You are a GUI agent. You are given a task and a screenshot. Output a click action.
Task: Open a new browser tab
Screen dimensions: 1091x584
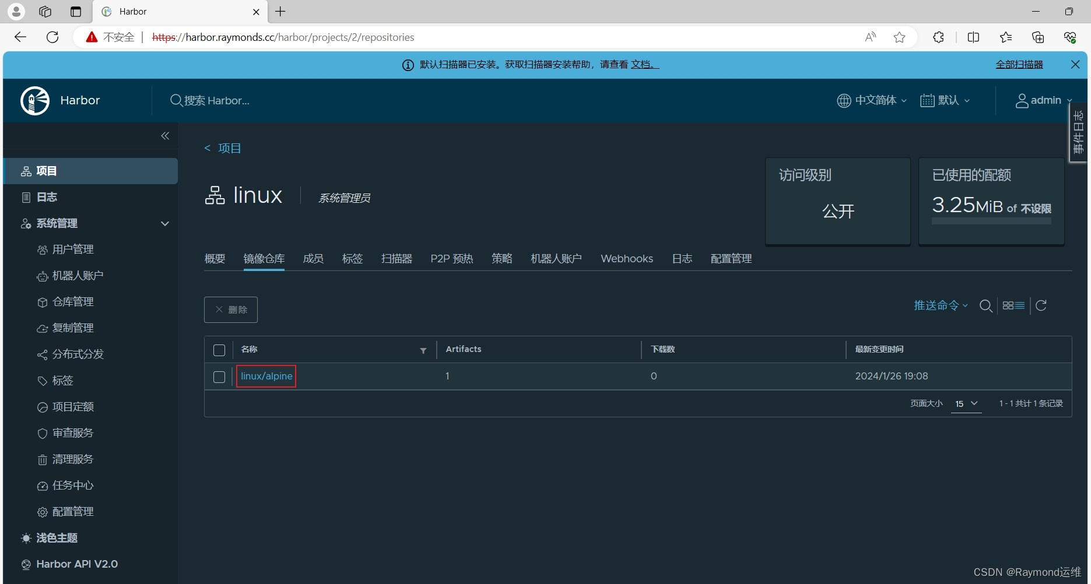[280, 12]
